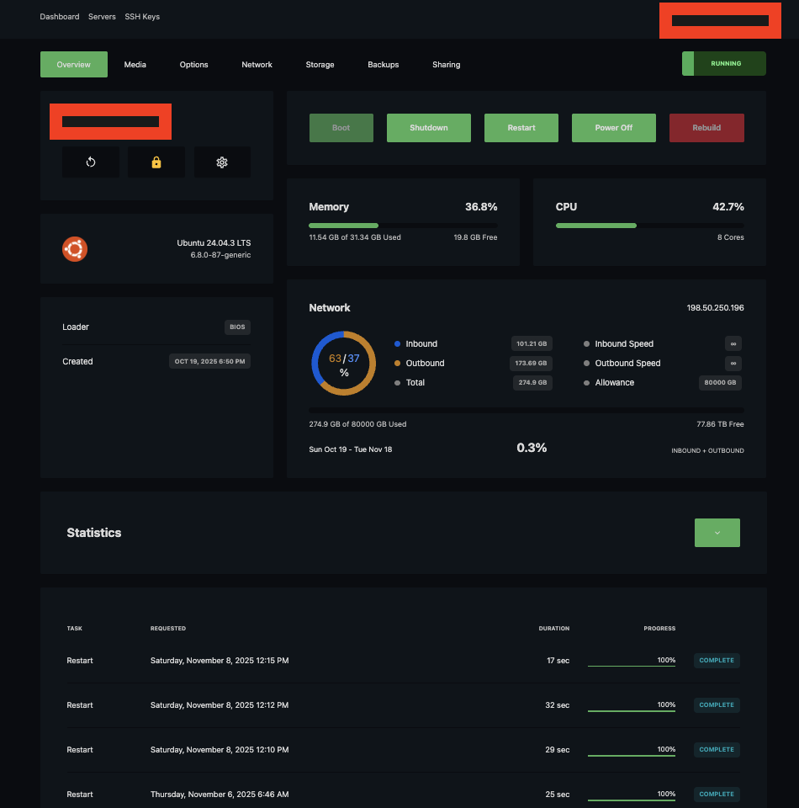Open the Backups tab
Viewport: 799px width, 808px height.
383,65
